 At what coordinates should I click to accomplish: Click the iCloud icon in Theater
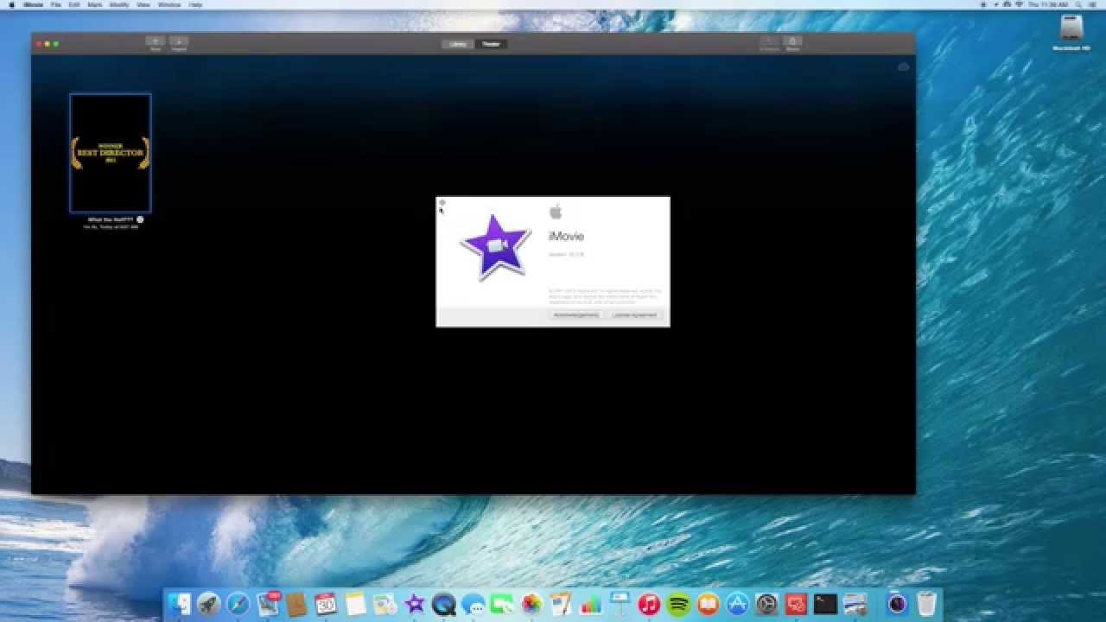[x=903, y=67]
